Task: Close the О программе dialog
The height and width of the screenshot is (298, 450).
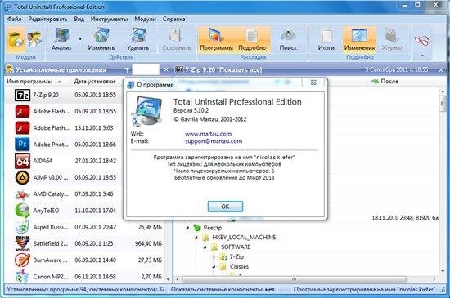Action: pyautogui.click(x=313, y=82)
